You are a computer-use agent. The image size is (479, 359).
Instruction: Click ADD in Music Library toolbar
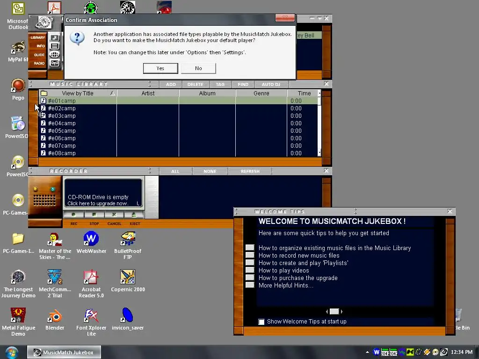(x=171, y=84)
